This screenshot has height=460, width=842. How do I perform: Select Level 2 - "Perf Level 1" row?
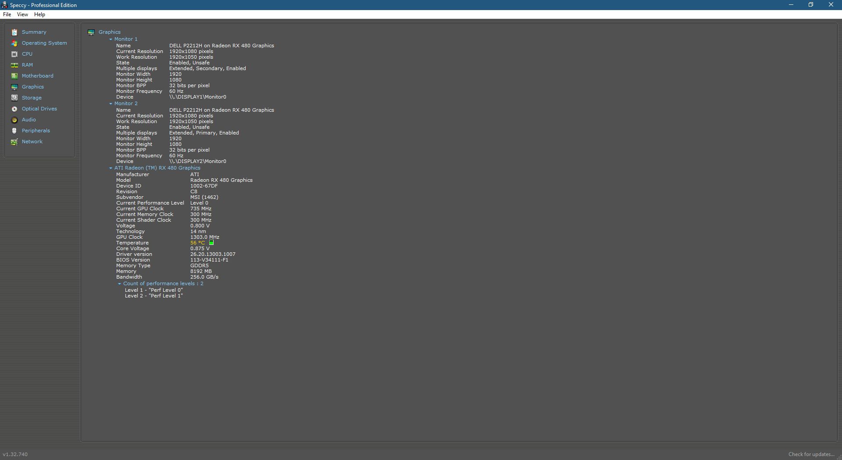tap(153, 296)
